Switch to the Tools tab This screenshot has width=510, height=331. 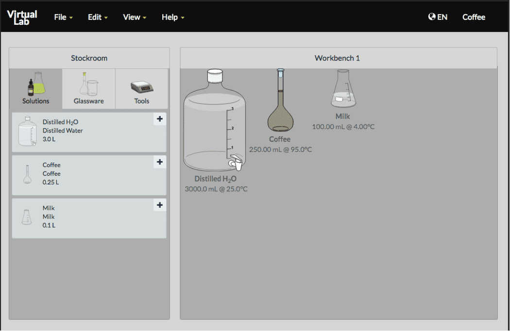tap(142, 89)
